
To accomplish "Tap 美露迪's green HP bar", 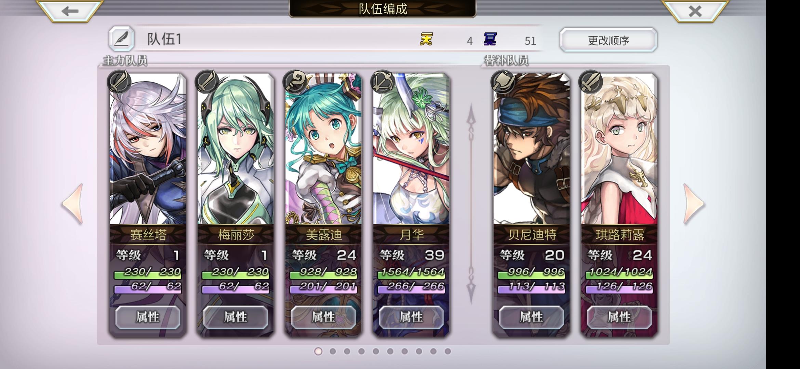I will [323, 273].
